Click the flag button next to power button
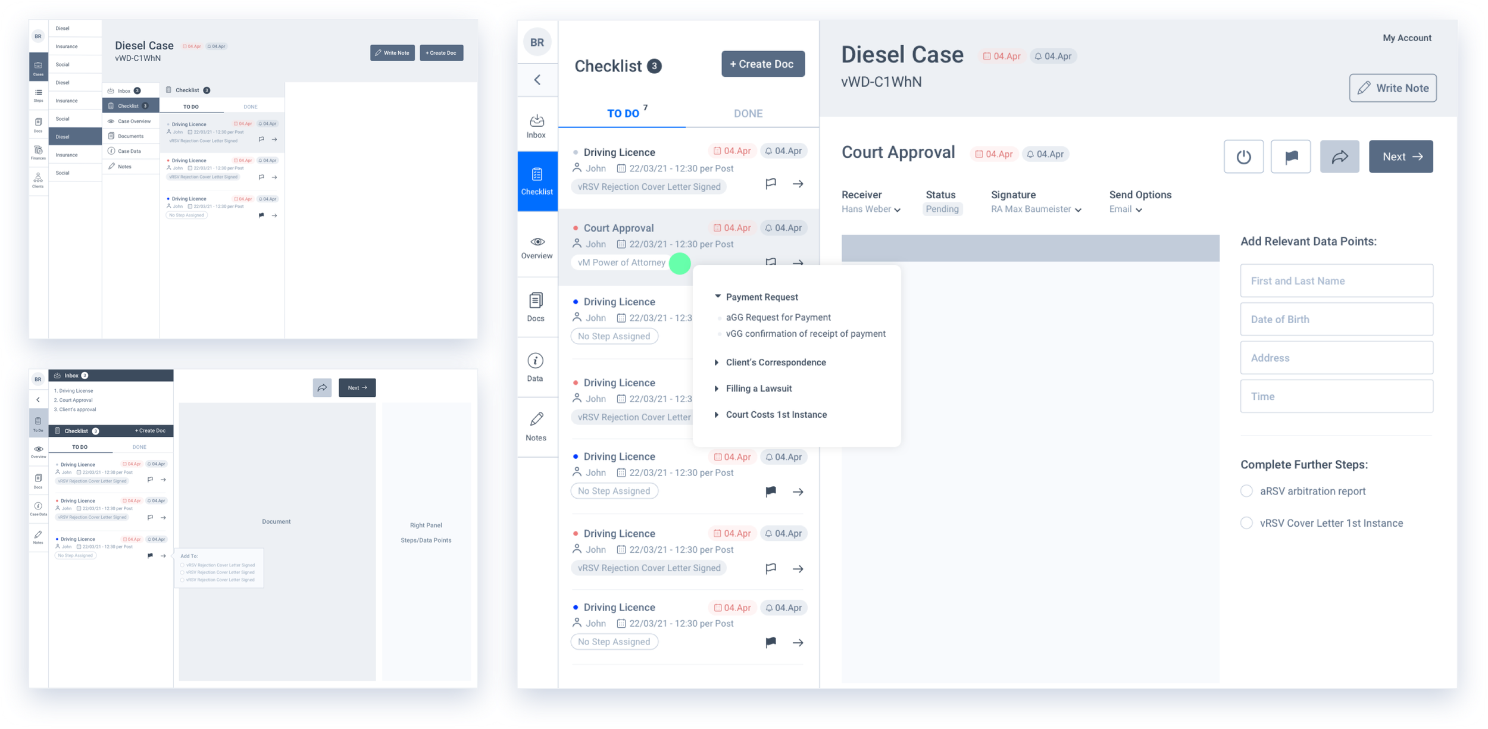Screen dimensions: 1488x729 [1290, 157]
